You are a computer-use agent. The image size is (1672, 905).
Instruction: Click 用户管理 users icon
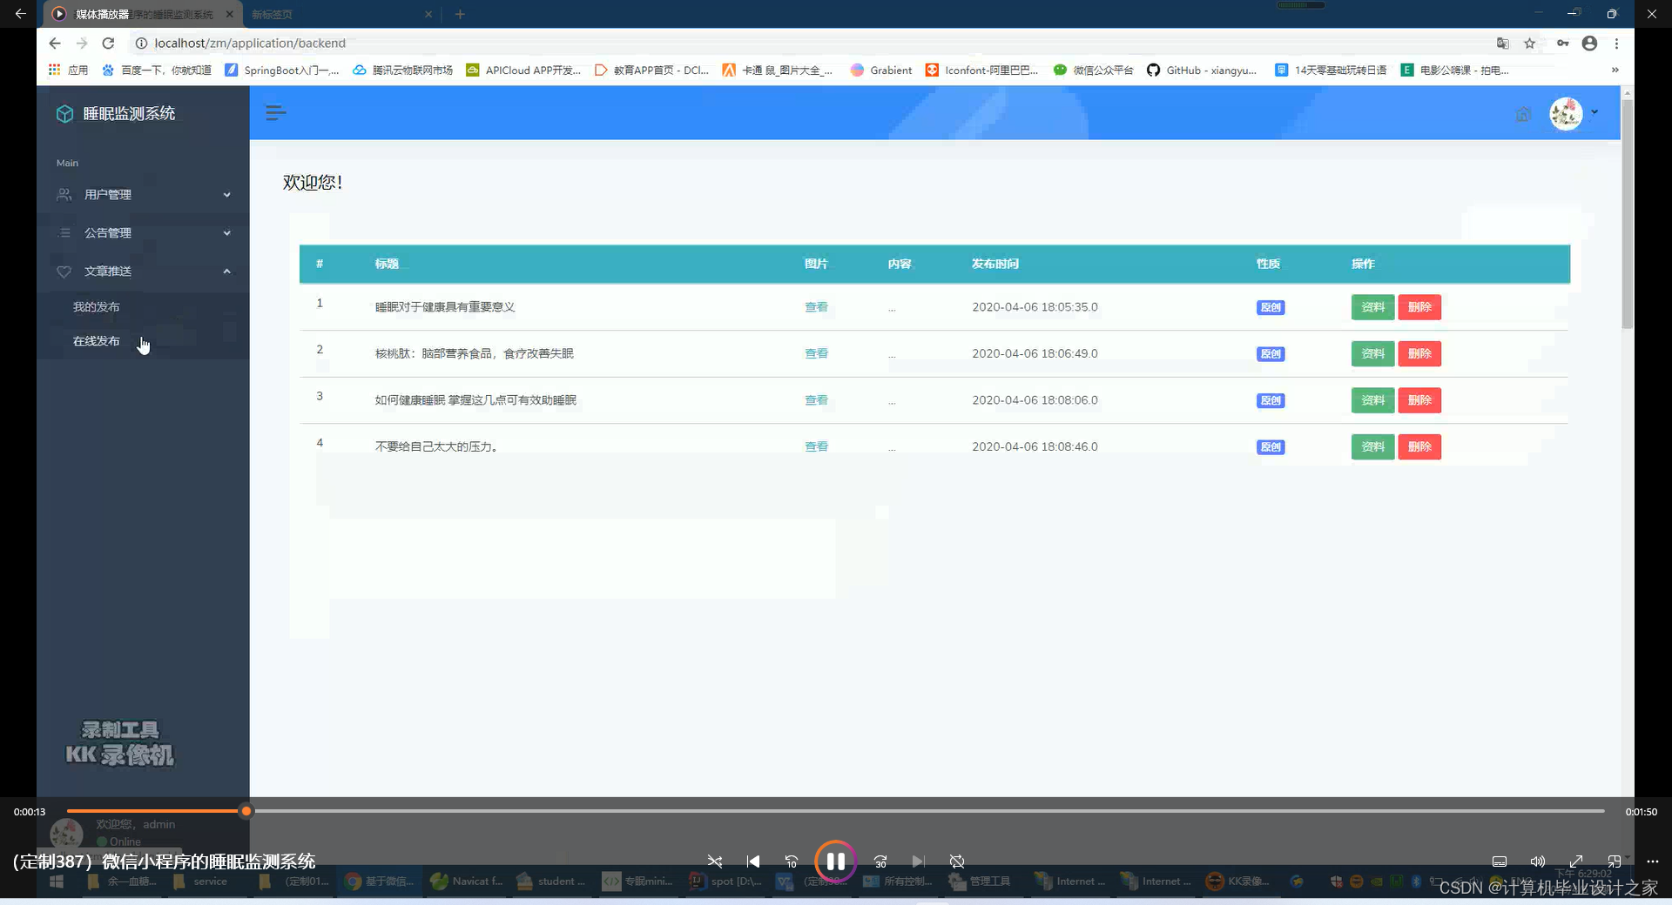[64, 195]
